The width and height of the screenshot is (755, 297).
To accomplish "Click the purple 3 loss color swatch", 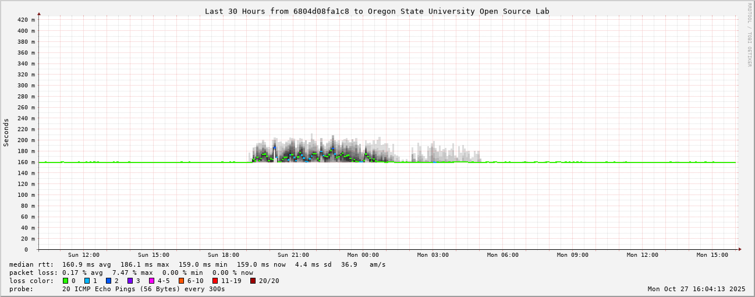I will [130, 281].
